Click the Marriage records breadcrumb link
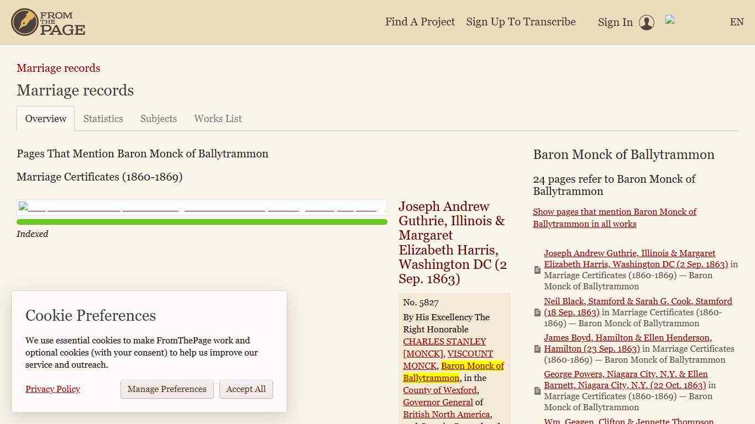The image size is (755, 424). click(58, 68)
